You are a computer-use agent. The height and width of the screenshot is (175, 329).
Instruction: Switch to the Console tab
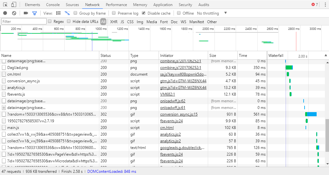[53, 5]
